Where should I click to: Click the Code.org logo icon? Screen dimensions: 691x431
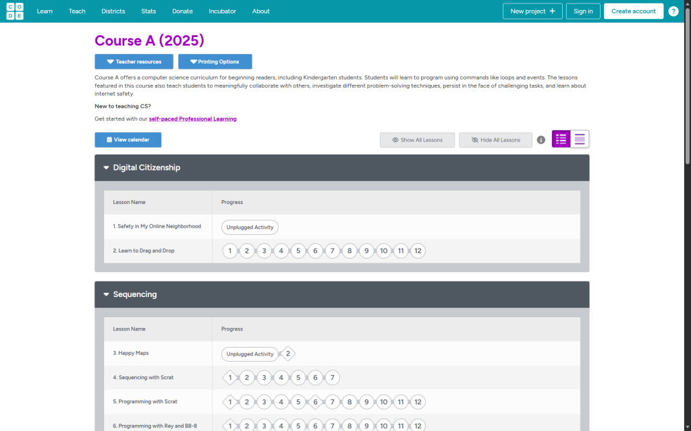[15, 11]
